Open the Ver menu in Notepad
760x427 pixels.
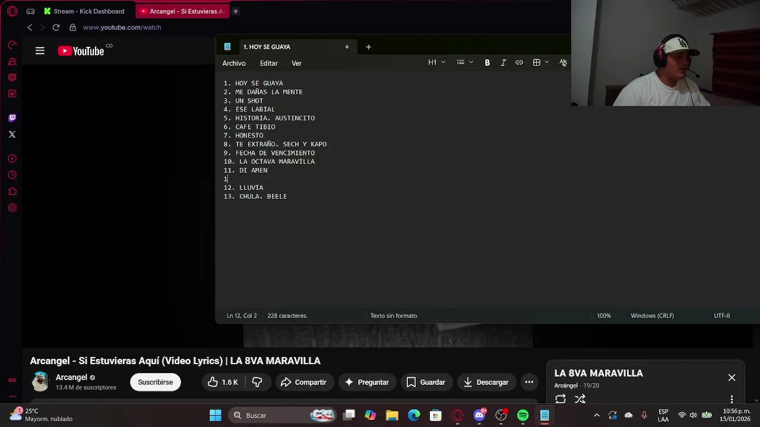(x=296, y=63)
